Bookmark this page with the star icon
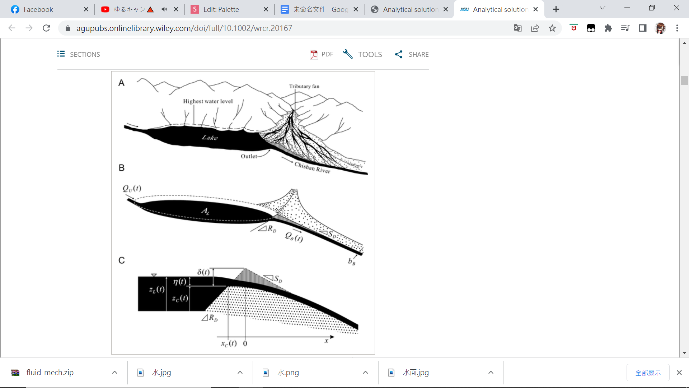The image size is (689, 388). tap(552, 28)
